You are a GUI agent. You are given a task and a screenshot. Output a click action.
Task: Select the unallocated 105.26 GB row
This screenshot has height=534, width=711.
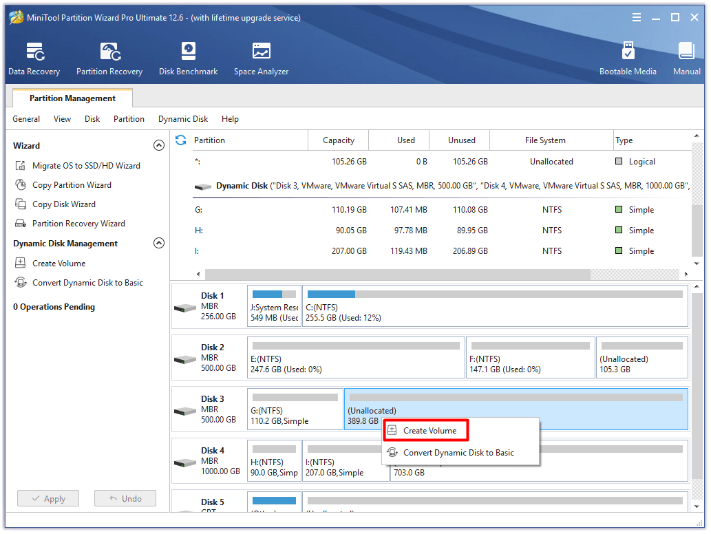coord(441,162)
